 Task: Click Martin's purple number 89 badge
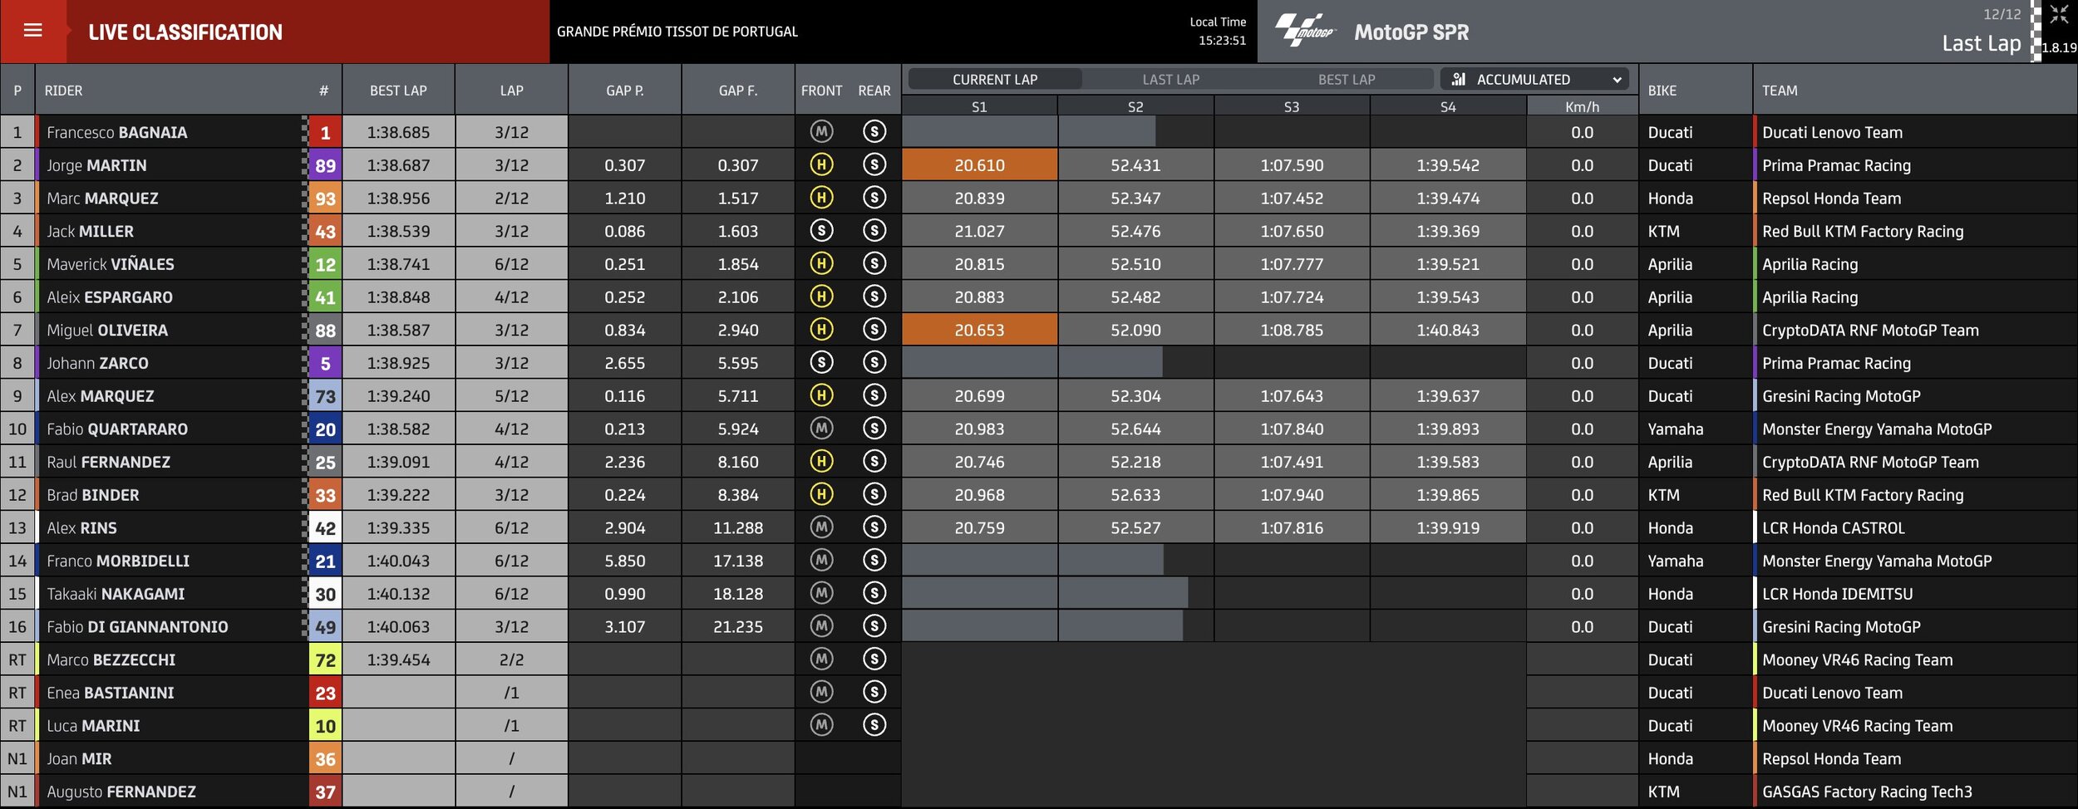pyautogui.click(x=325, y=164)
